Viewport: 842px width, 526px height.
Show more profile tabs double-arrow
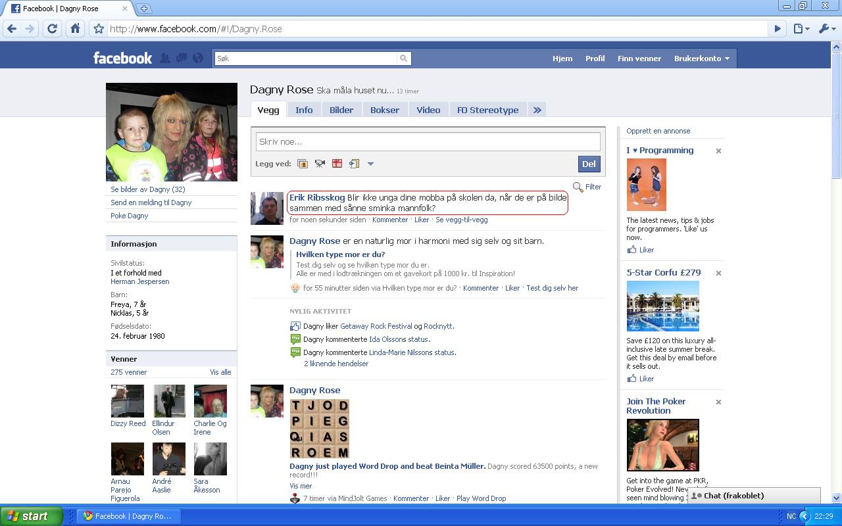click(x=537, y=110)
